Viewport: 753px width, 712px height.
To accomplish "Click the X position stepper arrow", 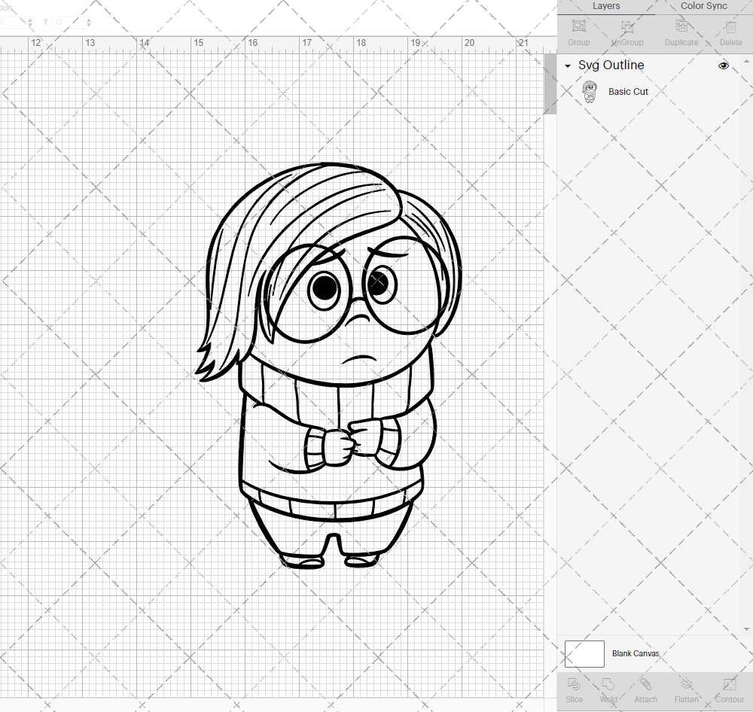I will point(29,22).
